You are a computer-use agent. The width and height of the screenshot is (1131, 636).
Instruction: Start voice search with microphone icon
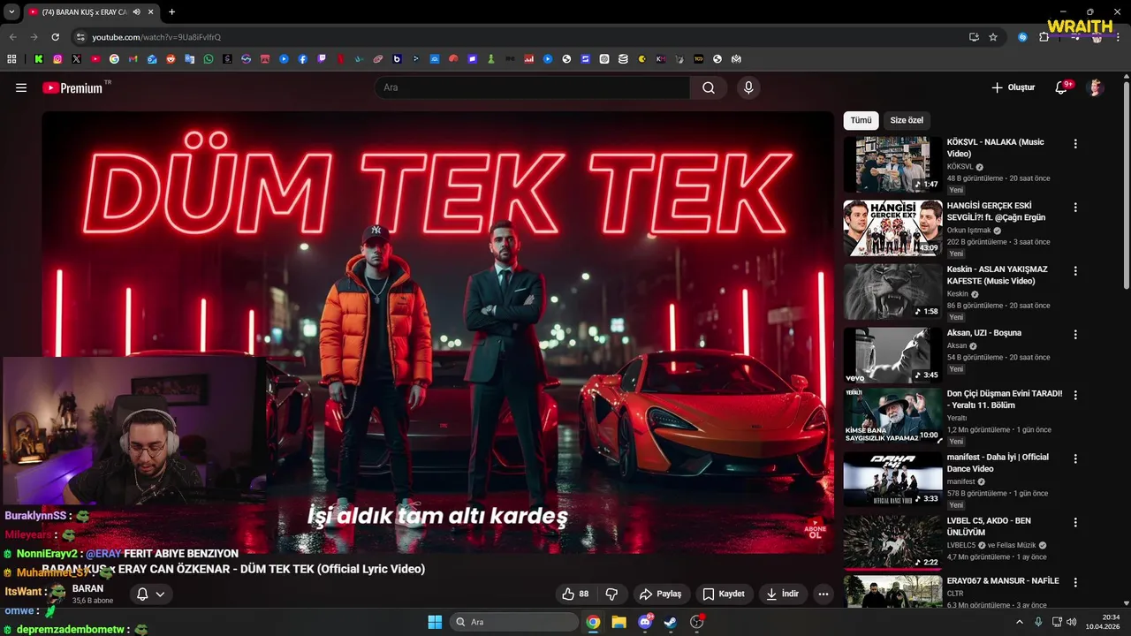tap(748, 87)
